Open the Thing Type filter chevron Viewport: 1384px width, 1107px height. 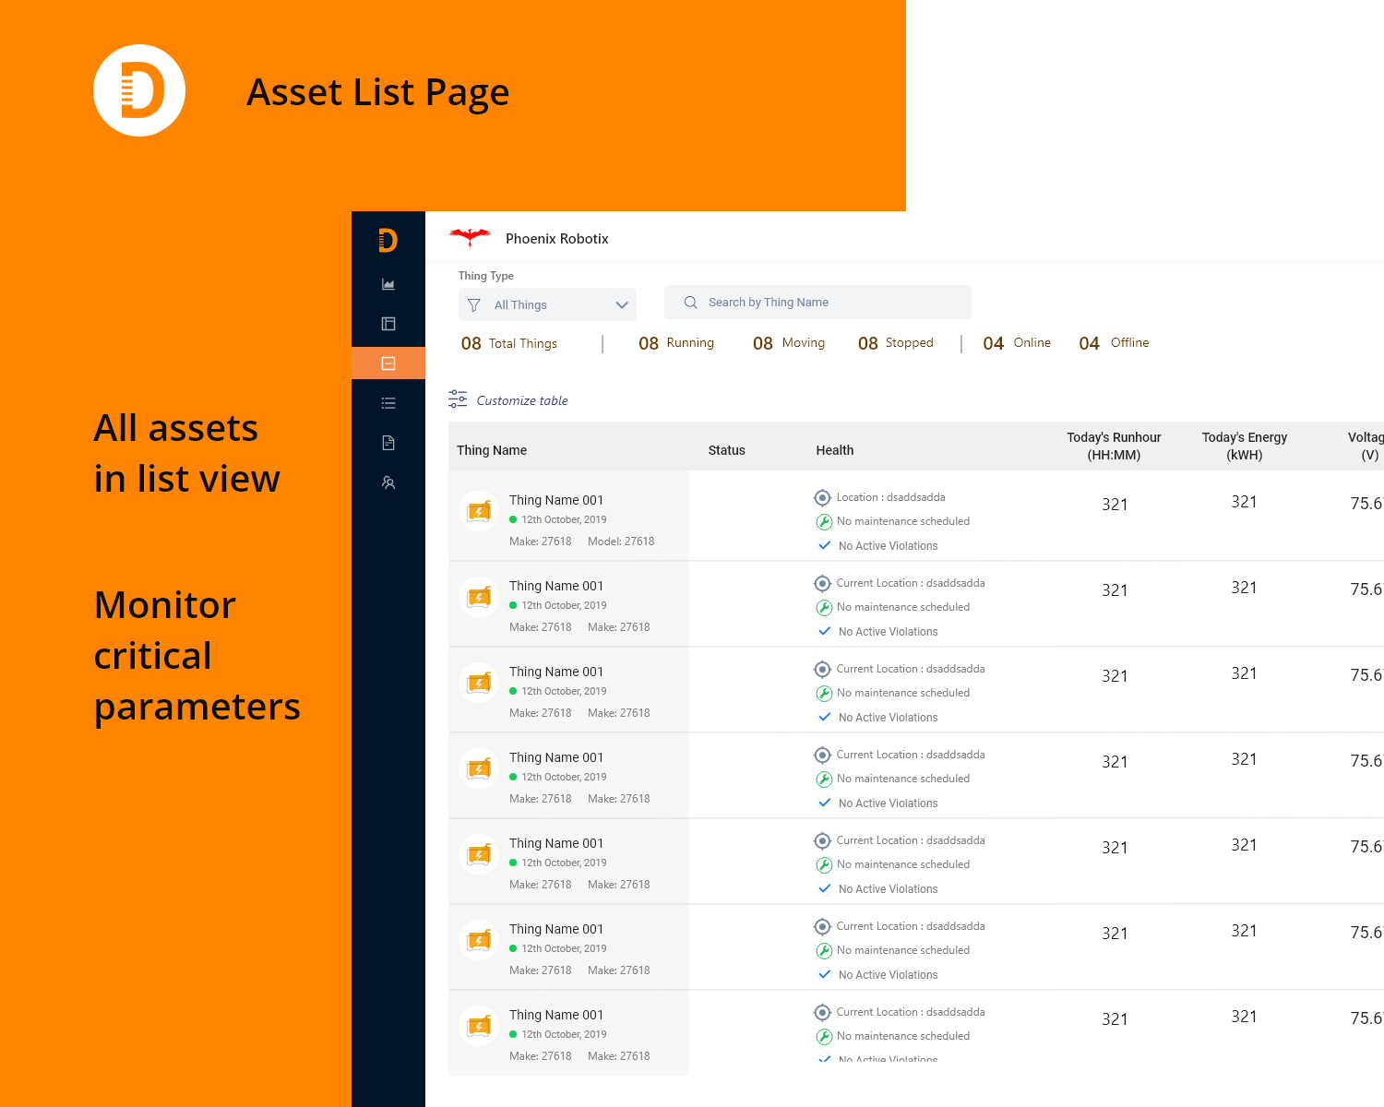point(621,304)
